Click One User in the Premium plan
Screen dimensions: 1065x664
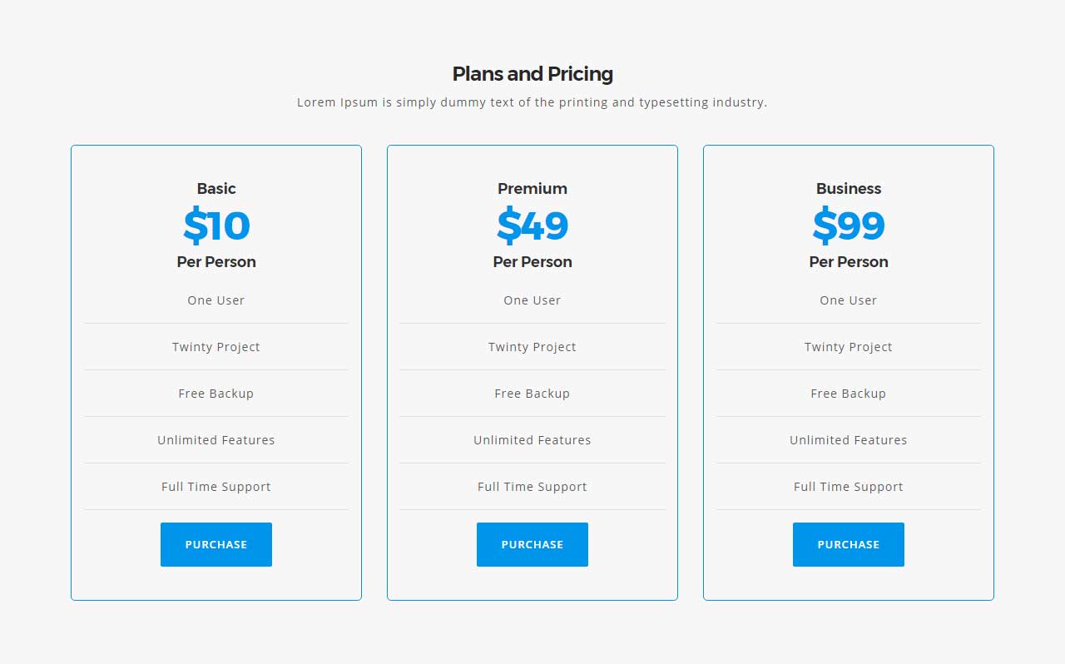click(x=532, y=300)
